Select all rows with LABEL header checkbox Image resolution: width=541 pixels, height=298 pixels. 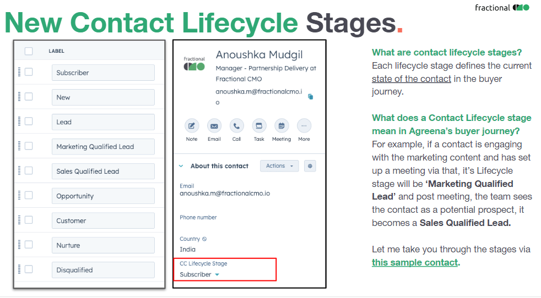tap(29, 51)
